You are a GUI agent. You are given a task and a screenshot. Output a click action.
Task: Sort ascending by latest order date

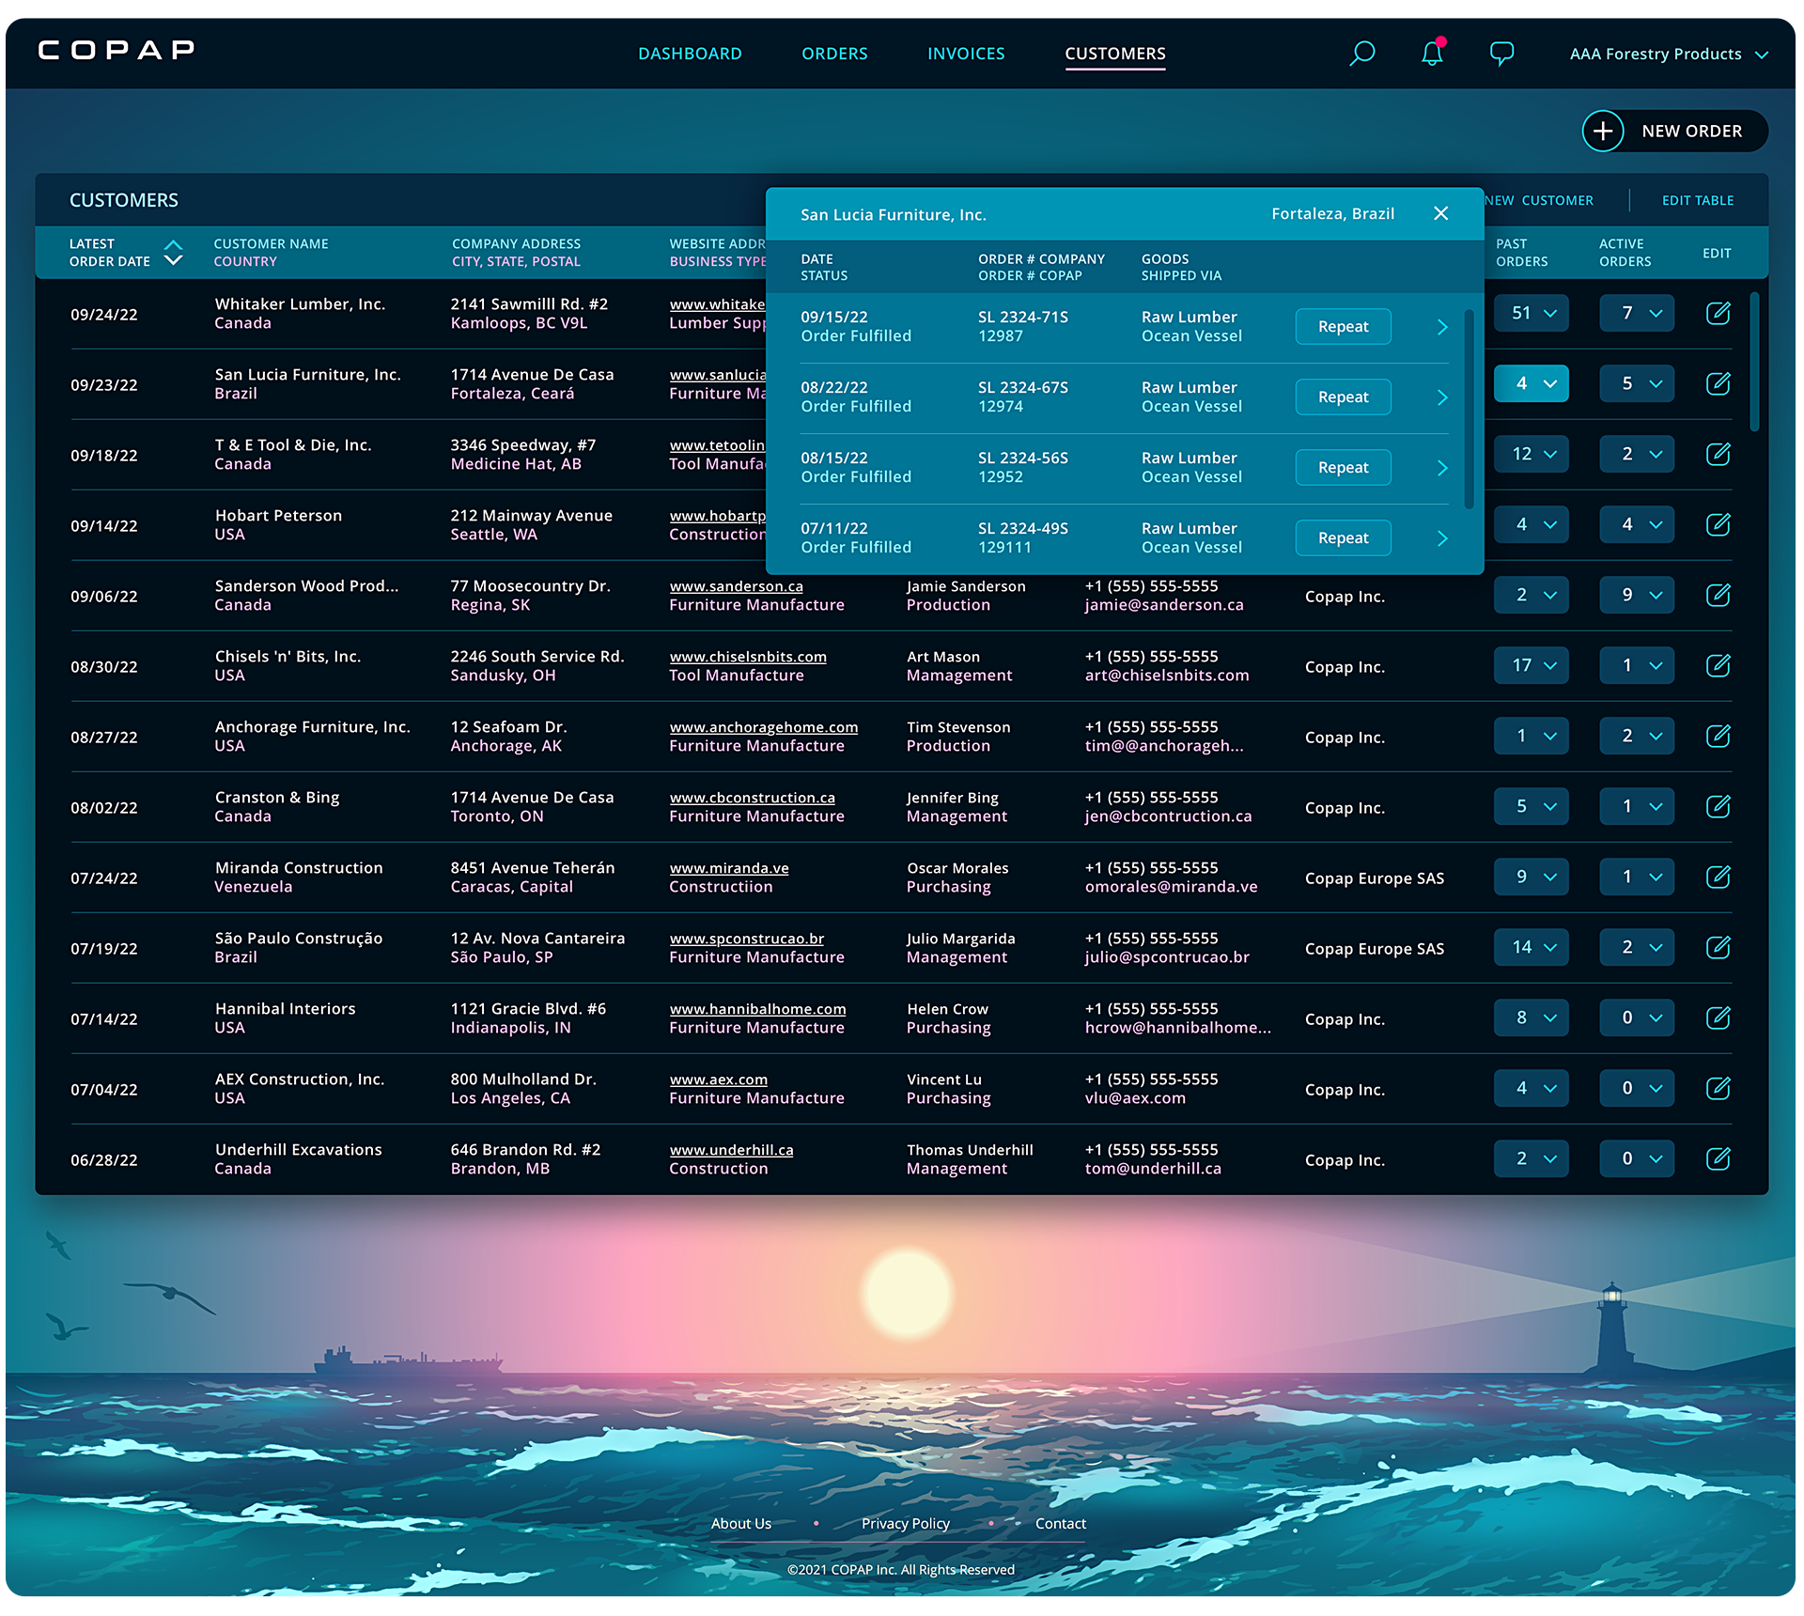point(173,244)
